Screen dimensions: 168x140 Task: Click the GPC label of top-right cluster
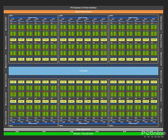tap(111, 16)
